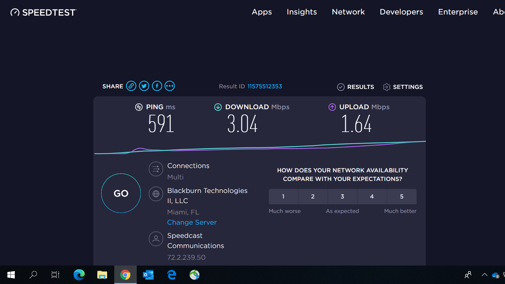Open the Enterprise menu

(458, 12)
